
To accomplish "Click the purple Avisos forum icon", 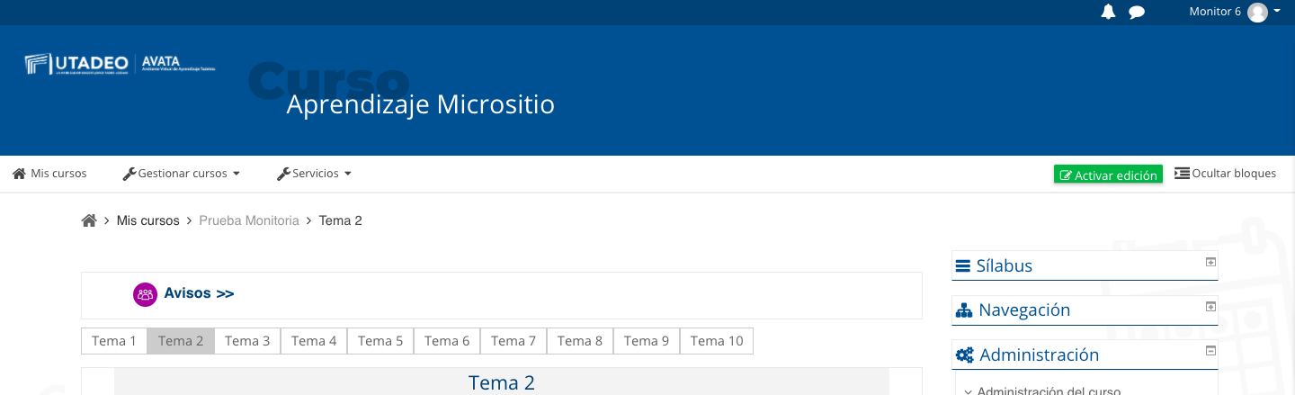I will click(145, 294).
